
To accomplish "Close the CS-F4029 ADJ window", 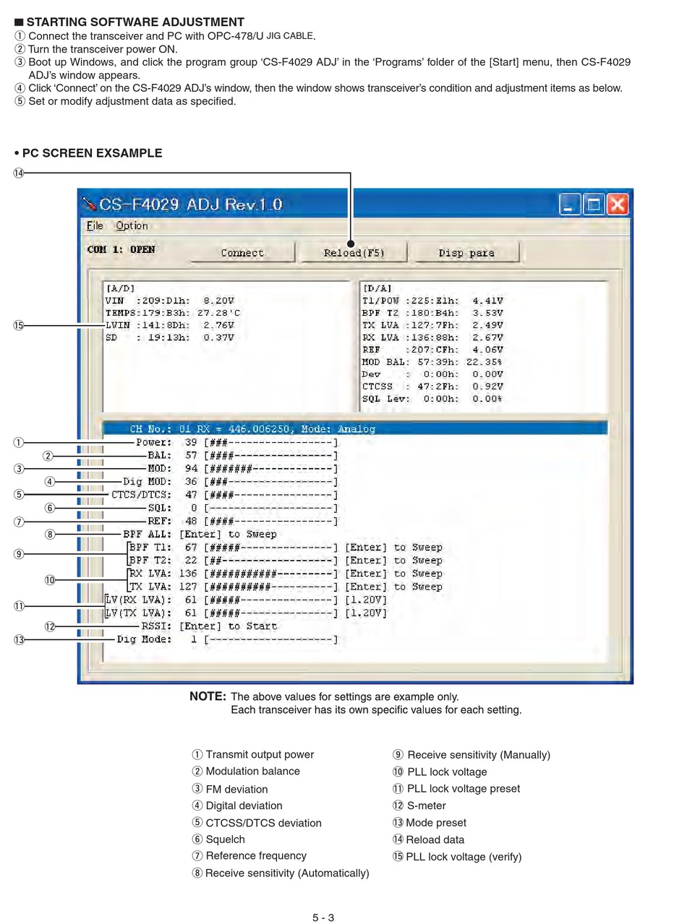I will (x=617, y=204).
